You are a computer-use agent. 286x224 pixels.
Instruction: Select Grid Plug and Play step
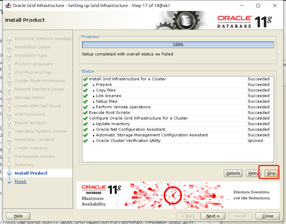tap(33, 72)
